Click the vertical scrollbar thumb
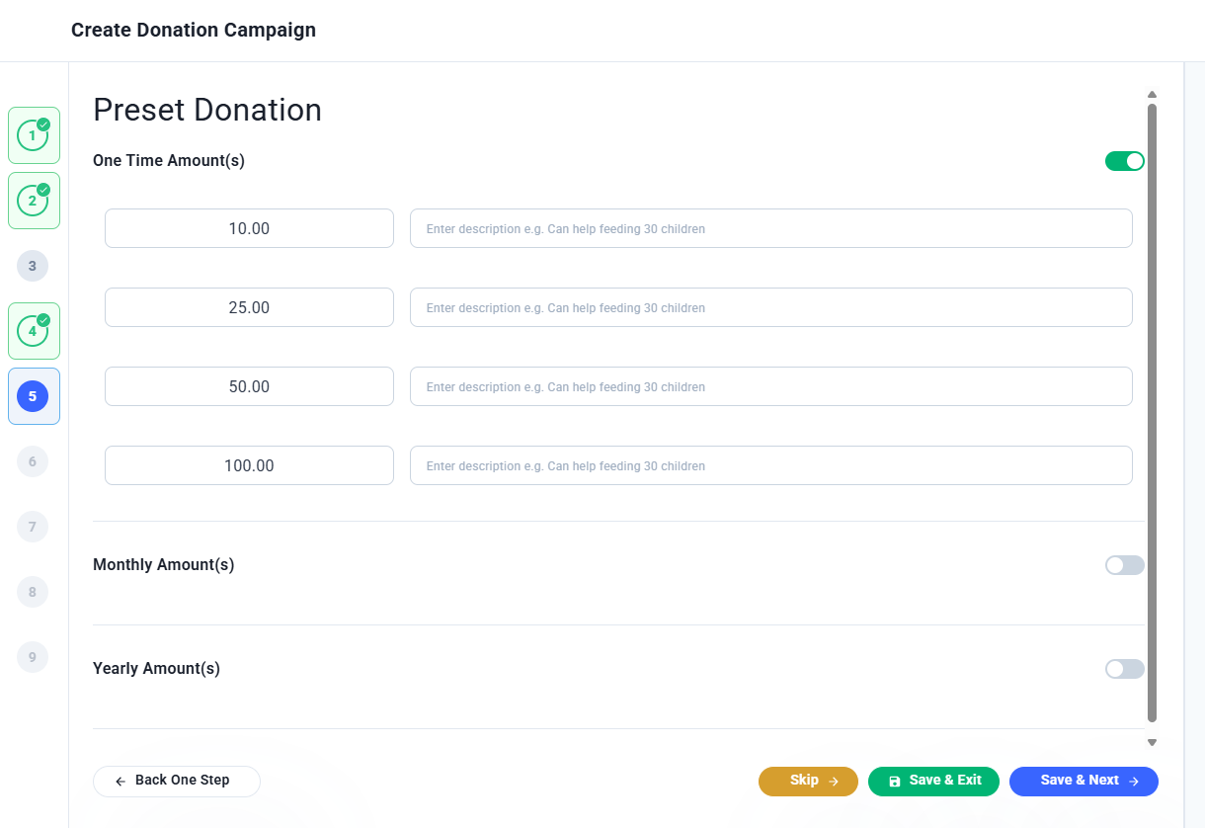Image resolution: width=1205 pixels, height=828 pixels. click(1152, 412)
